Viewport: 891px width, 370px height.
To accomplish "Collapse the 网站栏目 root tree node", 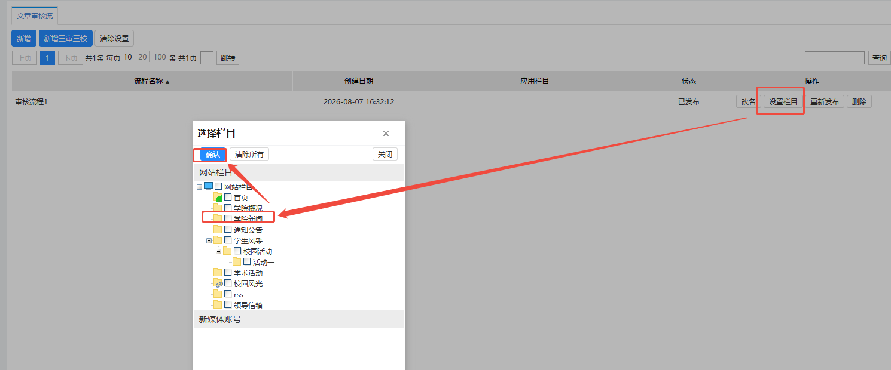I will (x=199, y=187).
